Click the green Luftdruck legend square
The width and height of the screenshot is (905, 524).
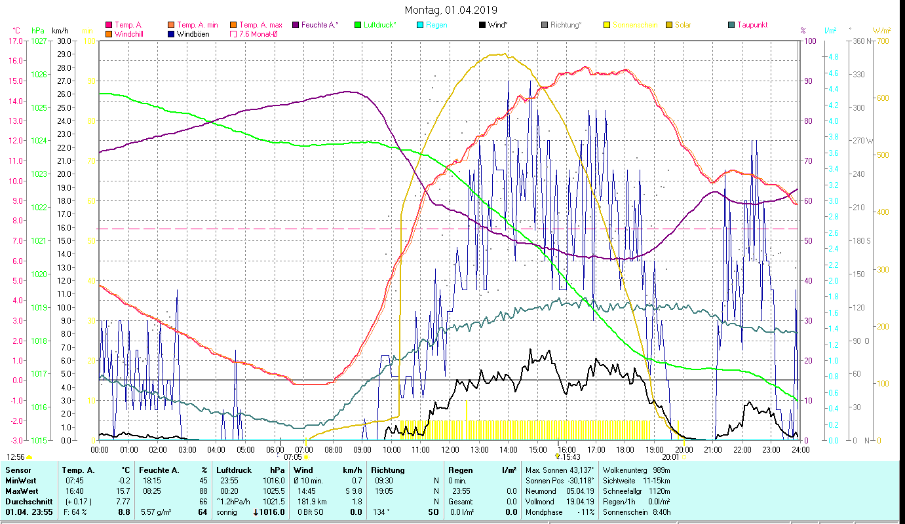[357, 26]
